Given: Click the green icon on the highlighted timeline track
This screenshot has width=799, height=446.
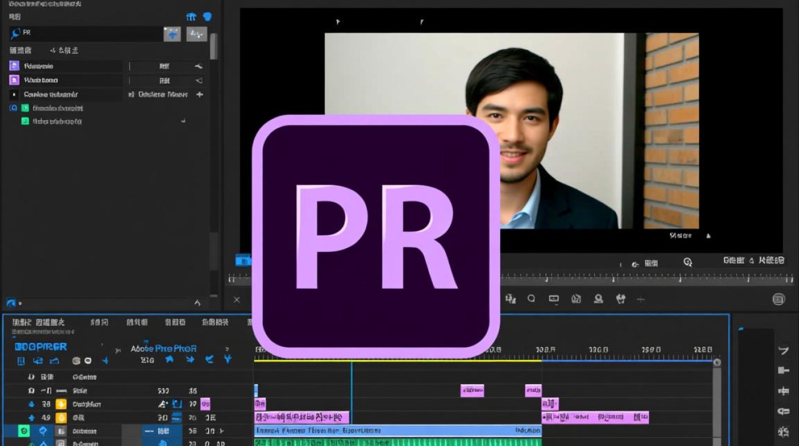Looking at the screenshot, I should pos(24,431).
